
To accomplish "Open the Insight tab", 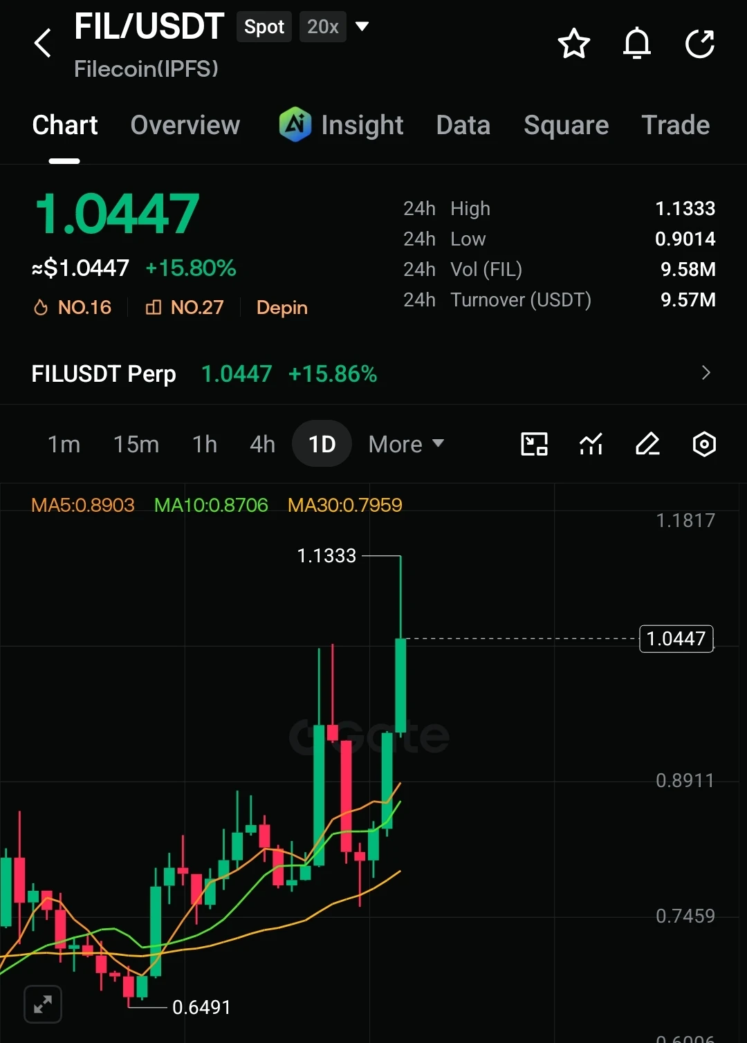I will pos(362,125).
